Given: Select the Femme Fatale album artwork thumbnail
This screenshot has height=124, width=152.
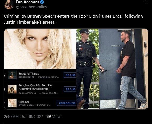Looking at the screenshot, I should 12,103.
